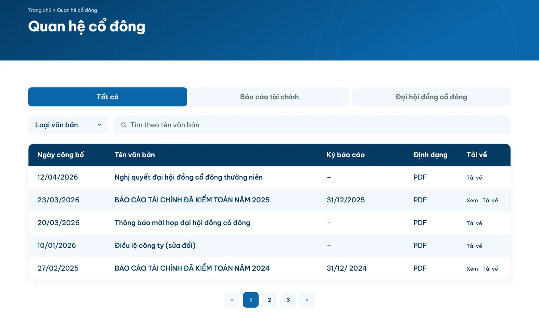Download the 2024 audited financial report
539x336 pixels.
click(x=490, y=269)
